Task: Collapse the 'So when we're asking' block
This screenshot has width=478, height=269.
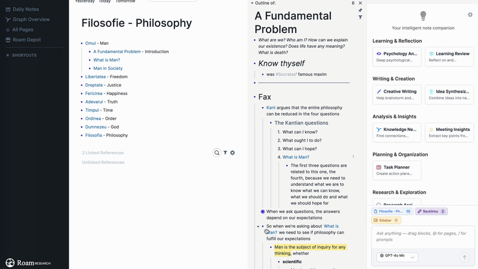Action: point(258,227)
